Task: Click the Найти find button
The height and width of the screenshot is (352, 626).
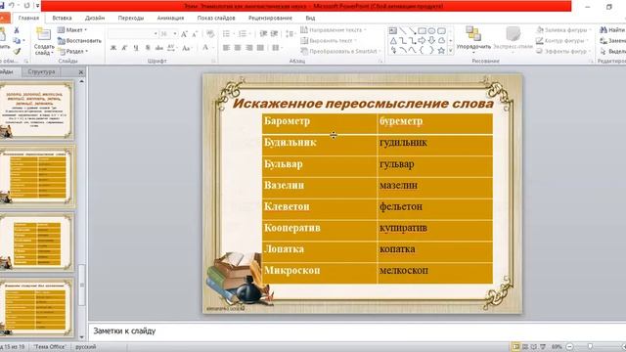Action: click(x=612, y=30)
